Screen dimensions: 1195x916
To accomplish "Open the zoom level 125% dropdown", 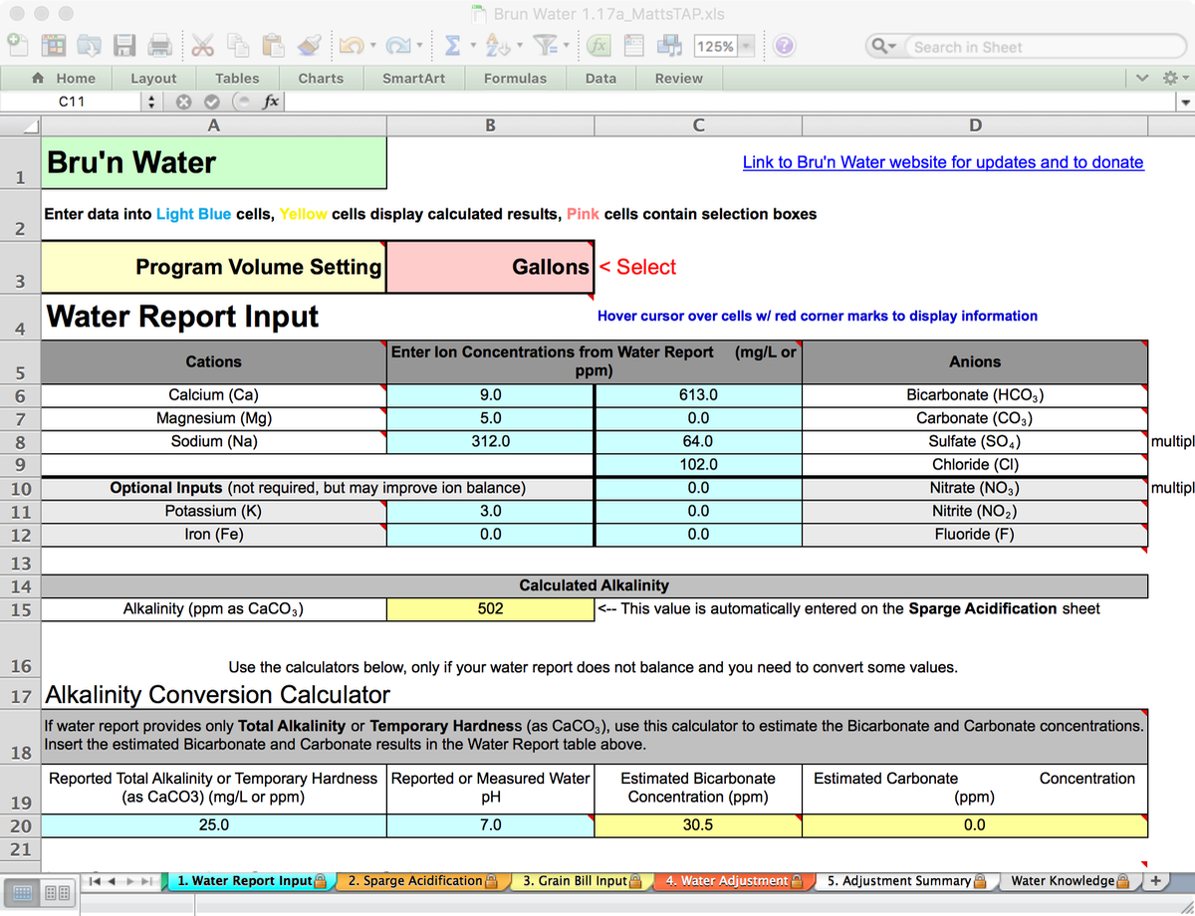I will click(x=745, y=45).
